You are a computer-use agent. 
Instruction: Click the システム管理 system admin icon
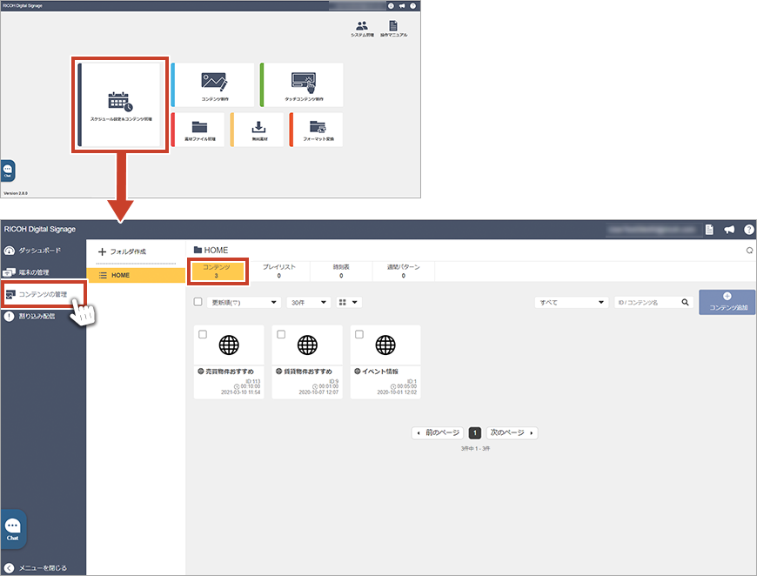(362, 29)
